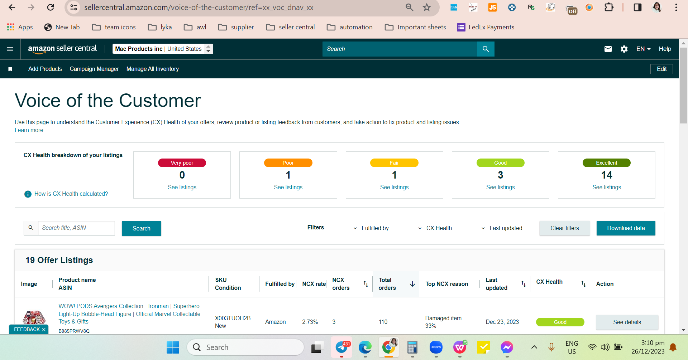Click the search magnifier button in header

(x=486, y=49)
